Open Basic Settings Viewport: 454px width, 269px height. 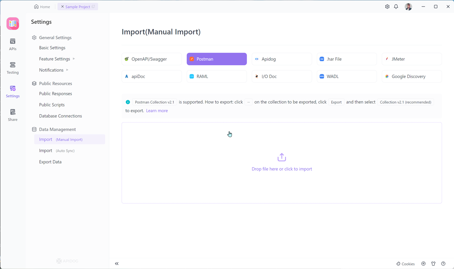52,48
